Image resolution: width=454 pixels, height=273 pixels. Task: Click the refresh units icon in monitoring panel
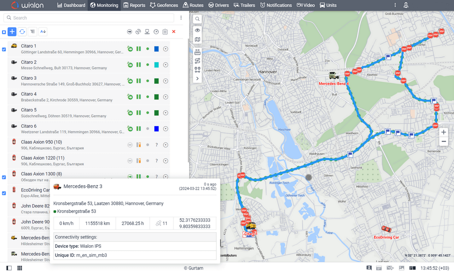click(x=22, y=32)
